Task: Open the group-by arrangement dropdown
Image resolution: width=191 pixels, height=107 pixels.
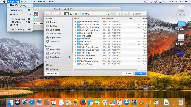Action: tap(77, 14)
